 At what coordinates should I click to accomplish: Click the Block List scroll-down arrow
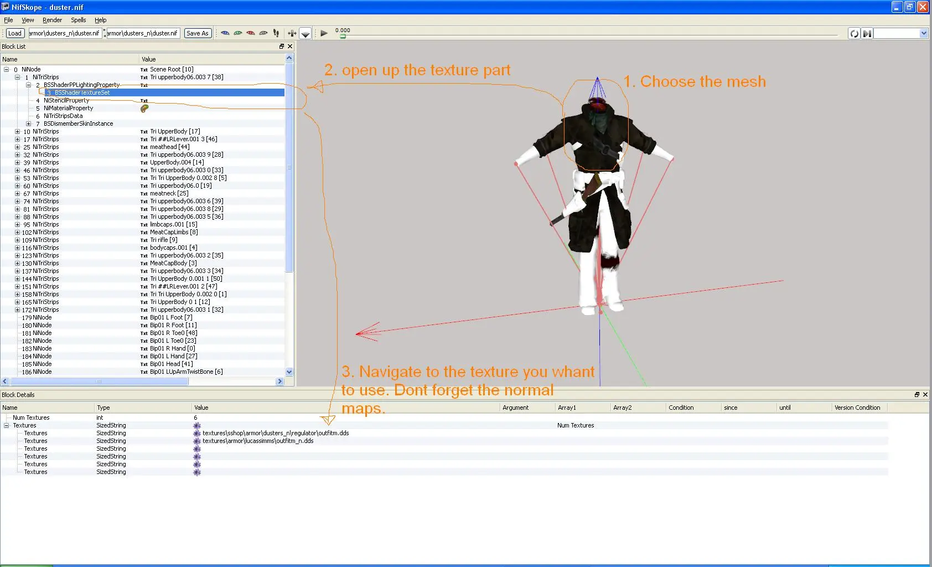tap(289, 372)
